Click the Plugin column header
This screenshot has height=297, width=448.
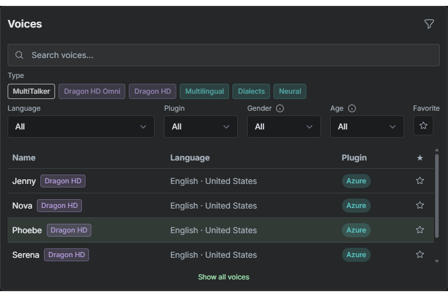tap(354, 158)
